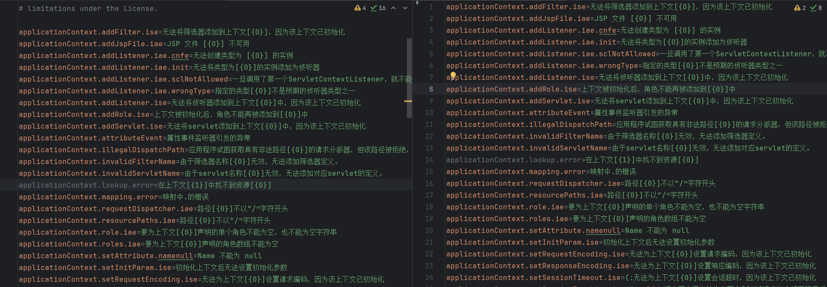Click 'setSessionTimeout.ise' on right editor line 24
The height and width of the screenshot is (287, 827).
coord(575,277)
